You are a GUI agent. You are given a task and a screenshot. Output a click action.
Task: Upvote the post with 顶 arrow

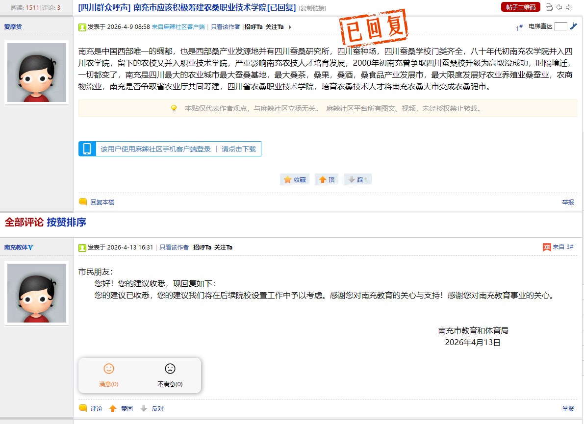point(327,180)
